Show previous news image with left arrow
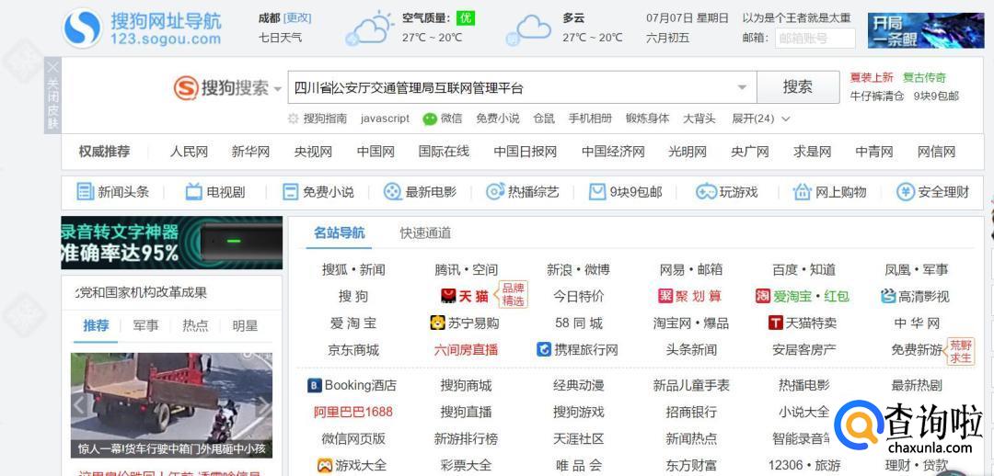994x476 pixels. point(78,405)
